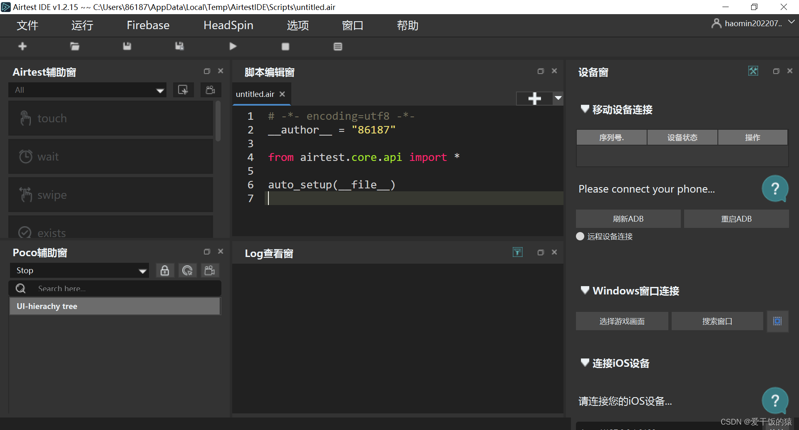Collapse the 连接iOS设备 section
799x430 pixels.
(585, 363)
